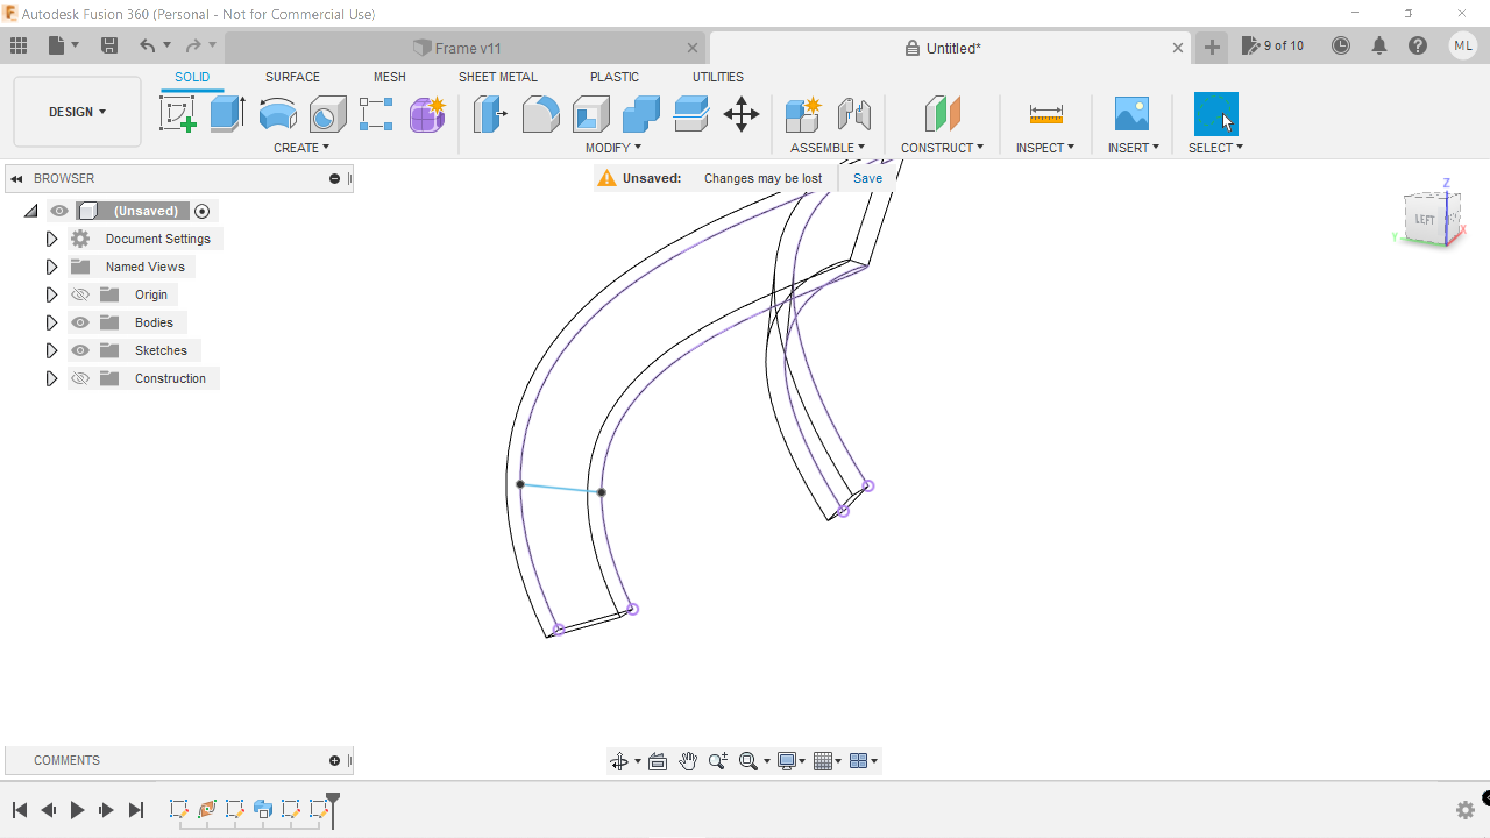Screen dimensions: 1490x838
Task: Click the Fillet tool icon
Action: [540, 114]
